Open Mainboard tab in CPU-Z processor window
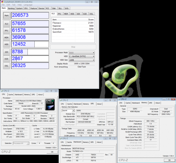 [18, 95]
